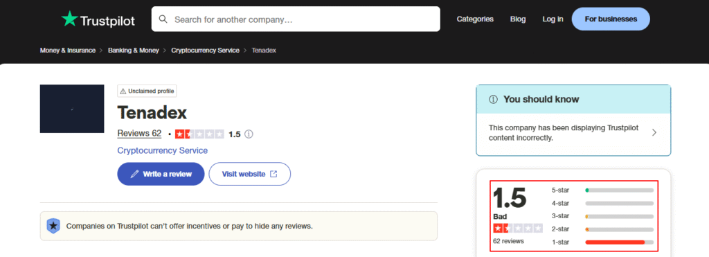The image size is (709, 257).
Task: Focus the search for another company field
Action: pos(296,19)
